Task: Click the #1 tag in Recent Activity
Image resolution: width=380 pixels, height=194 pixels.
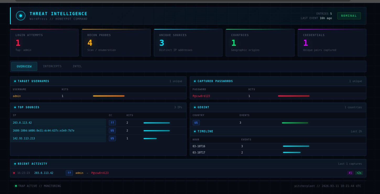Action: (x=350, y=173)
